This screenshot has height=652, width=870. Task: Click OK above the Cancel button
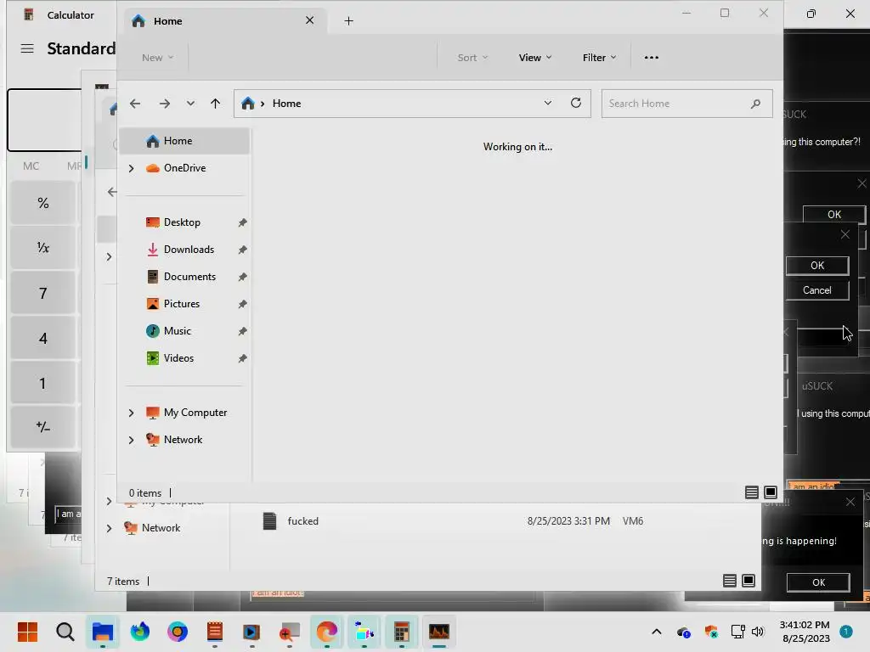(x=816, y=266)
